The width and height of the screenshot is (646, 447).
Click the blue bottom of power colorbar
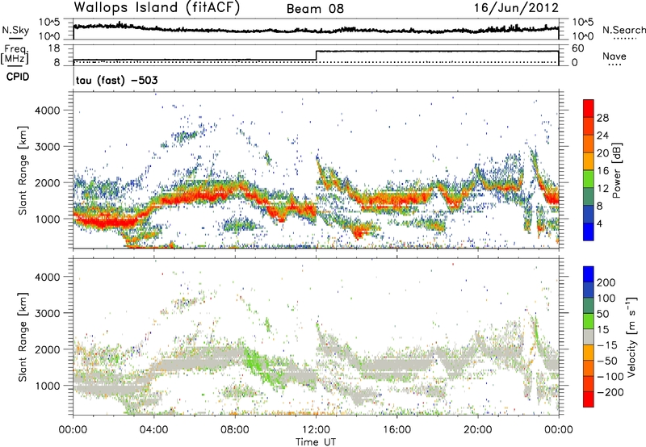pyautogui.click(x=589, y=232)
